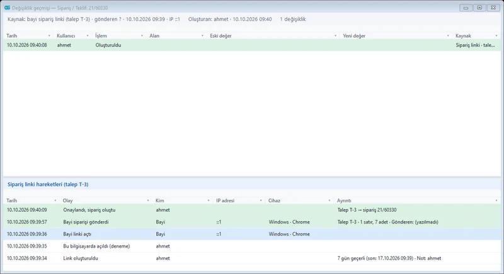Select the 'Bayi siparişi gönderdi' event row
504x274 pixels.
coord(252,222)
